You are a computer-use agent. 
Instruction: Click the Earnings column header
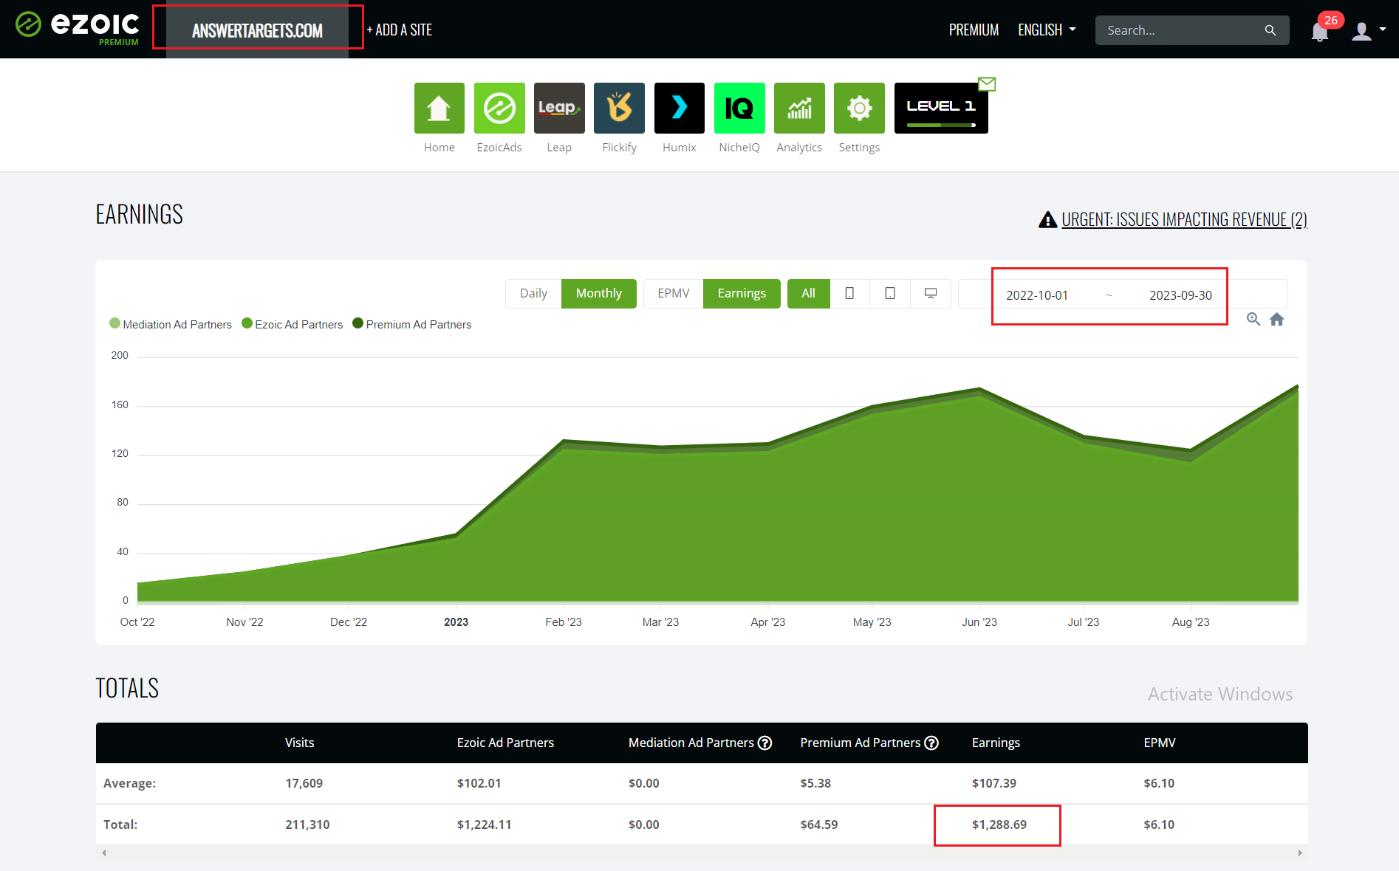click(x=996, y=743)
